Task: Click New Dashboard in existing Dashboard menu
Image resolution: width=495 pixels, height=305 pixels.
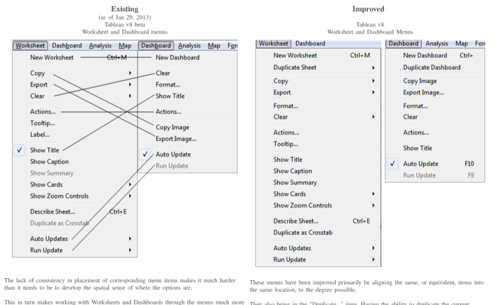Action: pyautogui.click(x=177, y=58)
